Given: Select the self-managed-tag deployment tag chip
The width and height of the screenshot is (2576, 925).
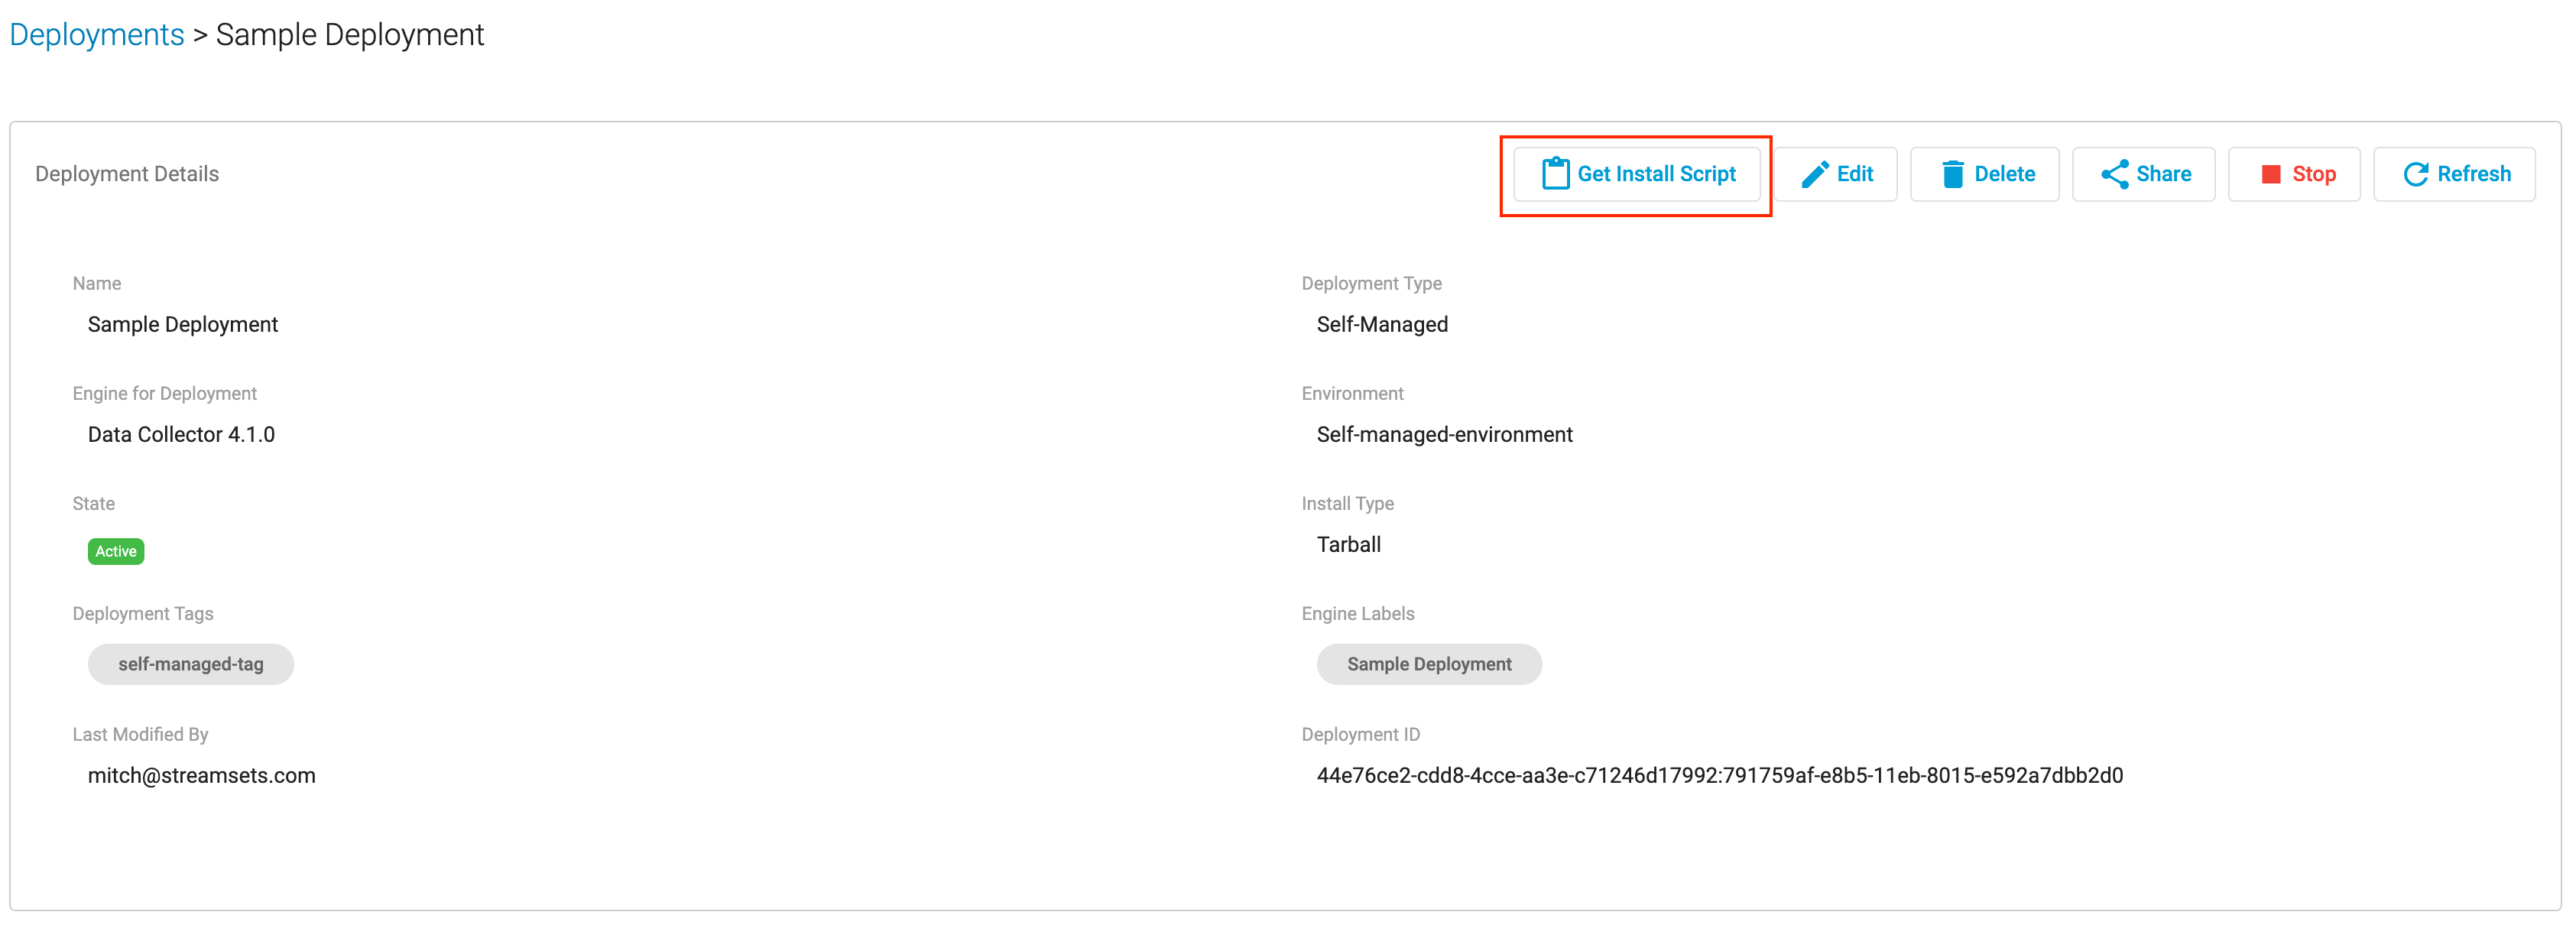Looking at the screenshot, I should [190, 664].
